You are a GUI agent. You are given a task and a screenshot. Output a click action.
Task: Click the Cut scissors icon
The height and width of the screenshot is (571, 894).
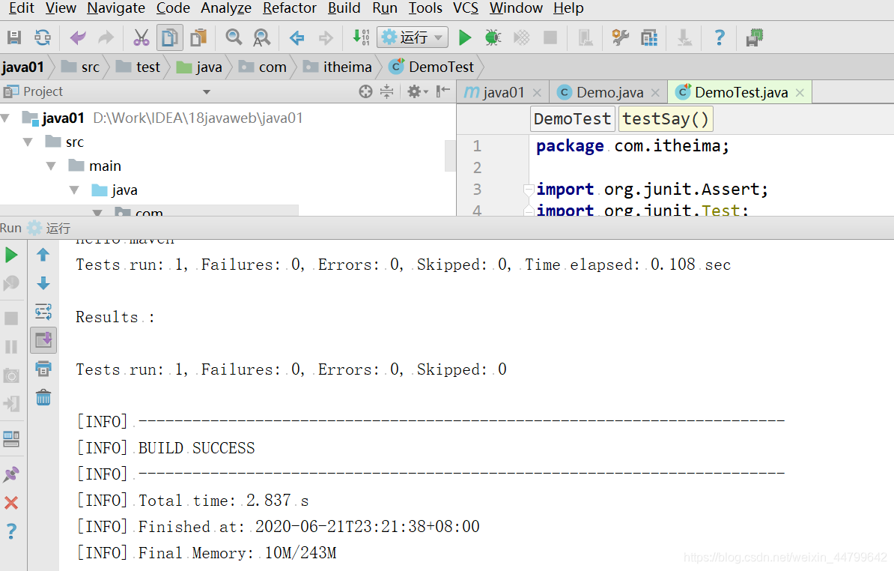tap(141, 38)
